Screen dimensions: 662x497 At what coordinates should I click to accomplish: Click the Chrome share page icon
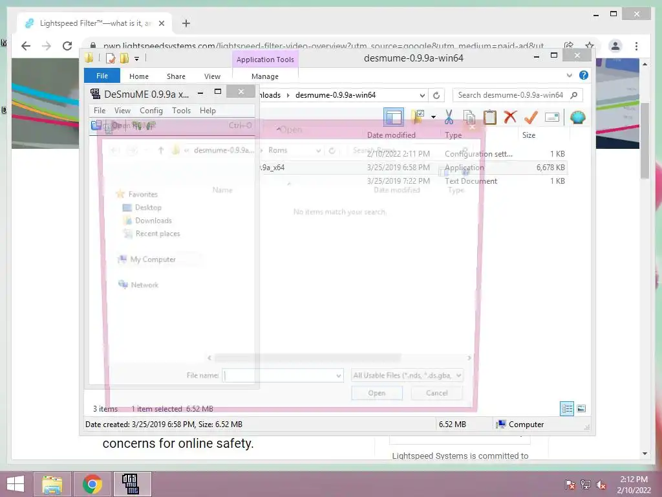point(569,45)
